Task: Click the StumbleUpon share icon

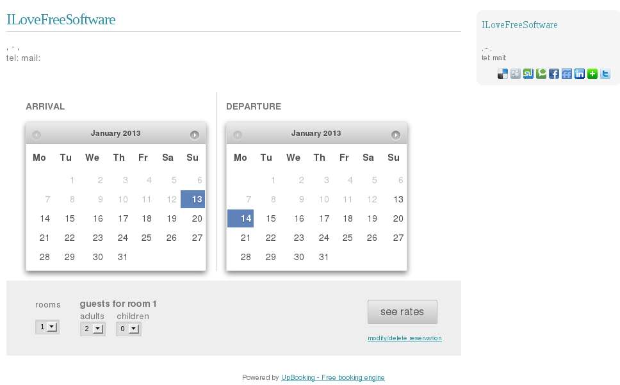Action: [x=528, y=74]
